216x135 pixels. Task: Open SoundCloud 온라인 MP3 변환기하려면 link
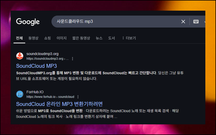tap(59, 104)
